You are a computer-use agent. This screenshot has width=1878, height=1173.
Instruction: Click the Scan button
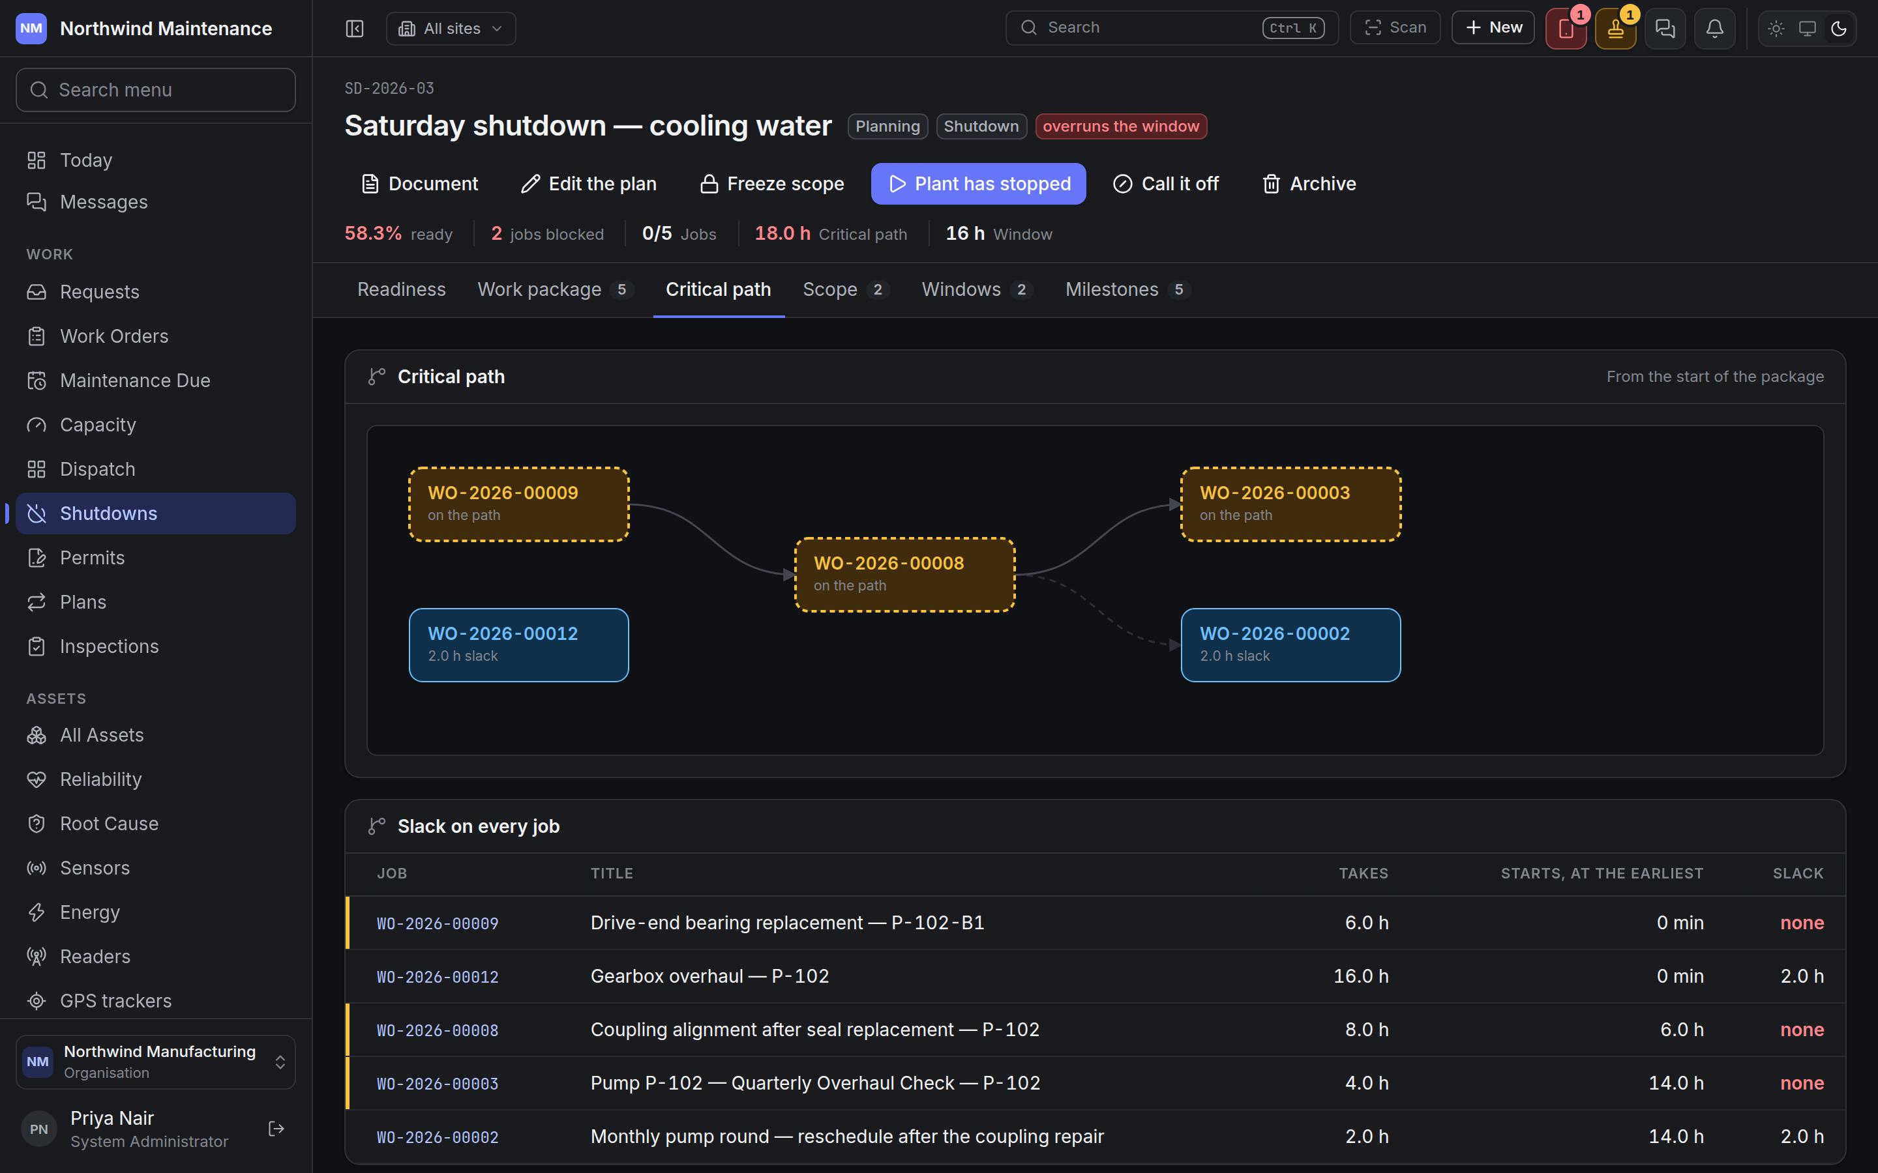click(x=1395, y=28)
